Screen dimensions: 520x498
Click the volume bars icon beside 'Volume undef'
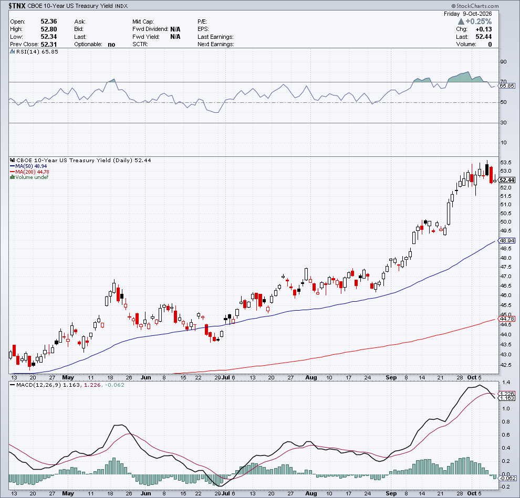(12, 177)
